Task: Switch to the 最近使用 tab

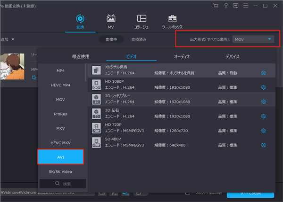Action: (81, 56)
